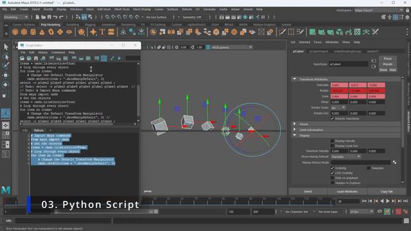Click the polygon plane shelf icon
Viewport: 411px width, 231px height.
pyautogui.click(x=60, y=32)
